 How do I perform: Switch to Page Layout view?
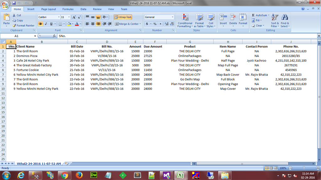[271, 168]
